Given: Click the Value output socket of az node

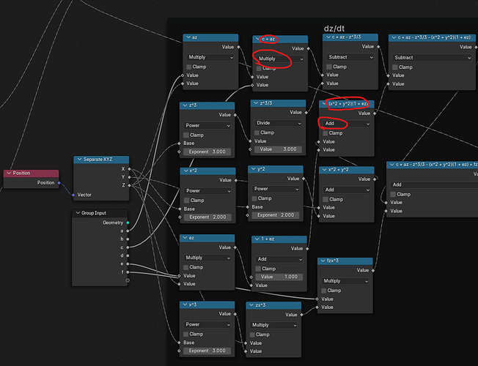Looking at the screenshot, I should (x=238, y=47).
